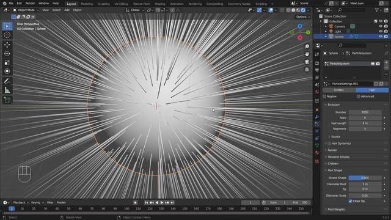Click the red X axis gizmo handle
This screenshot has width=391, height=220.
[x=300, y=37]
